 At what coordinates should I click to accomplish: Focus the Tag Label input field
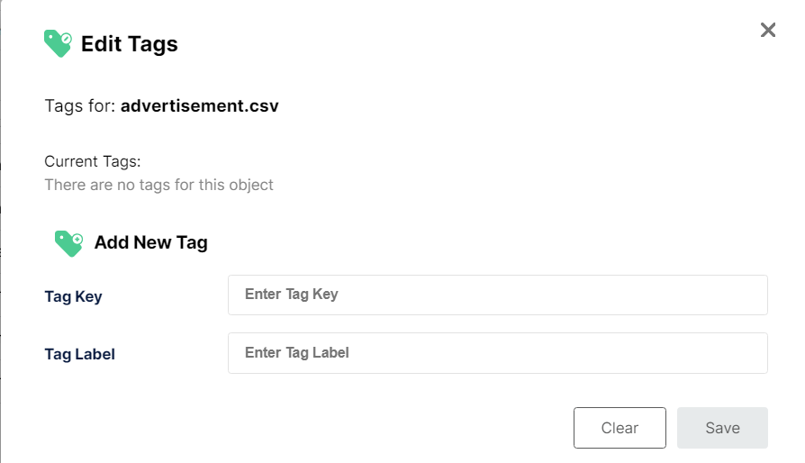click(x=497, y=353)
